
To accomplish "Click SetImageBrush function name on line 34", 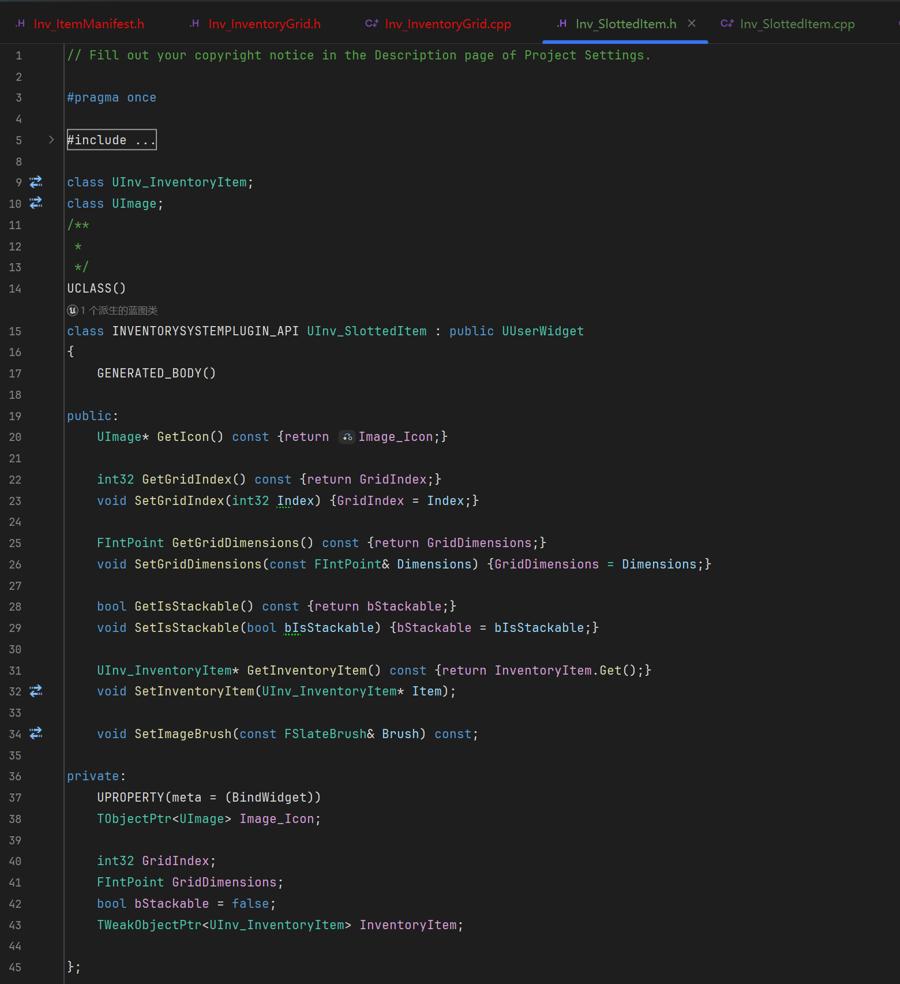I will [x=183, y=734].
